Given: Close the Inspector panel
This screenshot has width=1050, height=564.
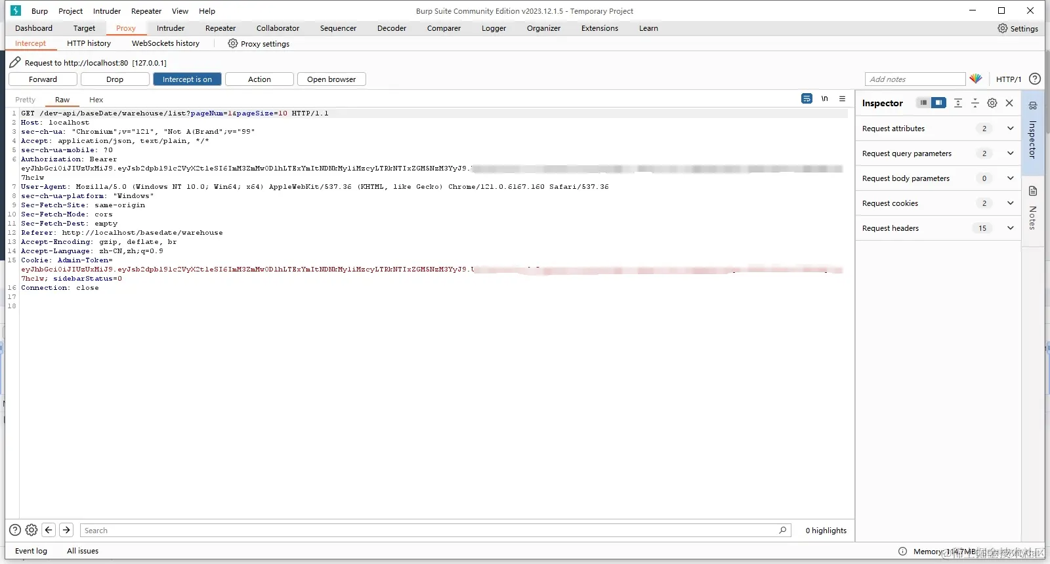Looking at the screenshot, I should pyautogui.click(x=1009, y=103).
